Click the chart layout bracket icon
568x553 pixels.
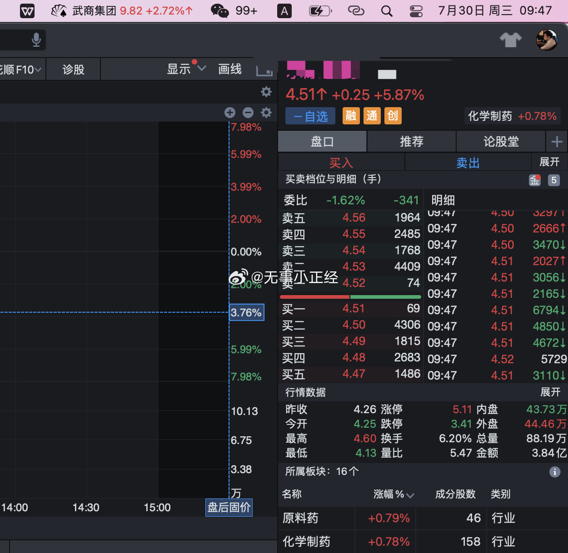(x=264, y=70)
